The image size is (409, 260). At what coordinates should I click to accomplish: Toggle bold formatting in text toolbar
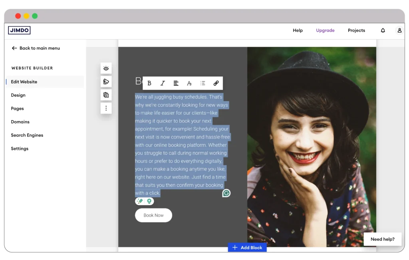[149, 83]
